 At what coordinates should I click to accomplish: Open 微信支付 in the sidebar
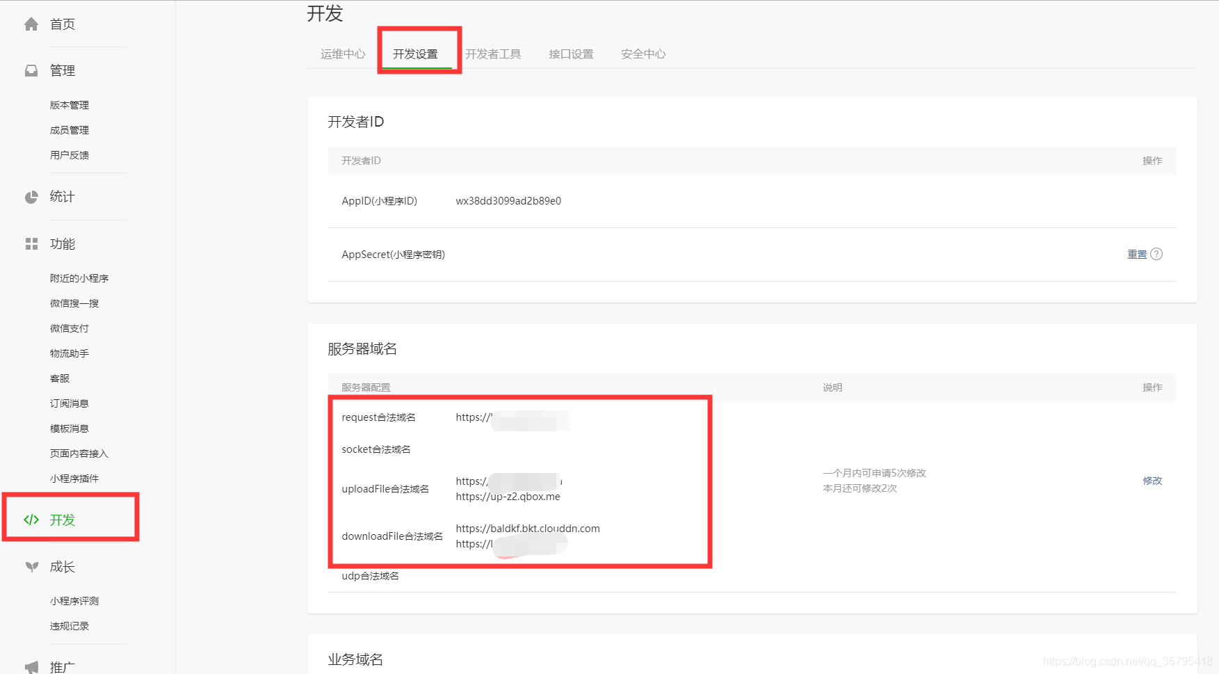click(x=70, y=328)
